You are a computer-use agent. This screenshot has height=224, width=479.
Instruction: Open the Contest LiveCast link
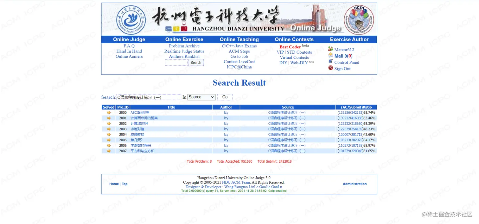[239, 62]
